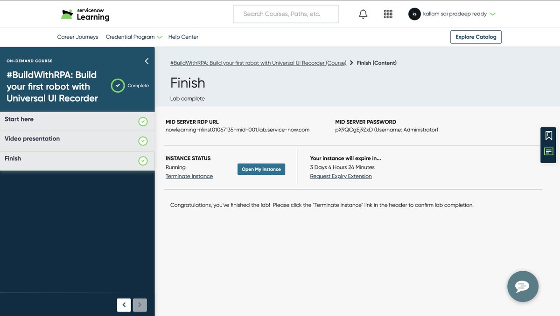Open the bookmark icon on right panel

click(x=549, y=136)
